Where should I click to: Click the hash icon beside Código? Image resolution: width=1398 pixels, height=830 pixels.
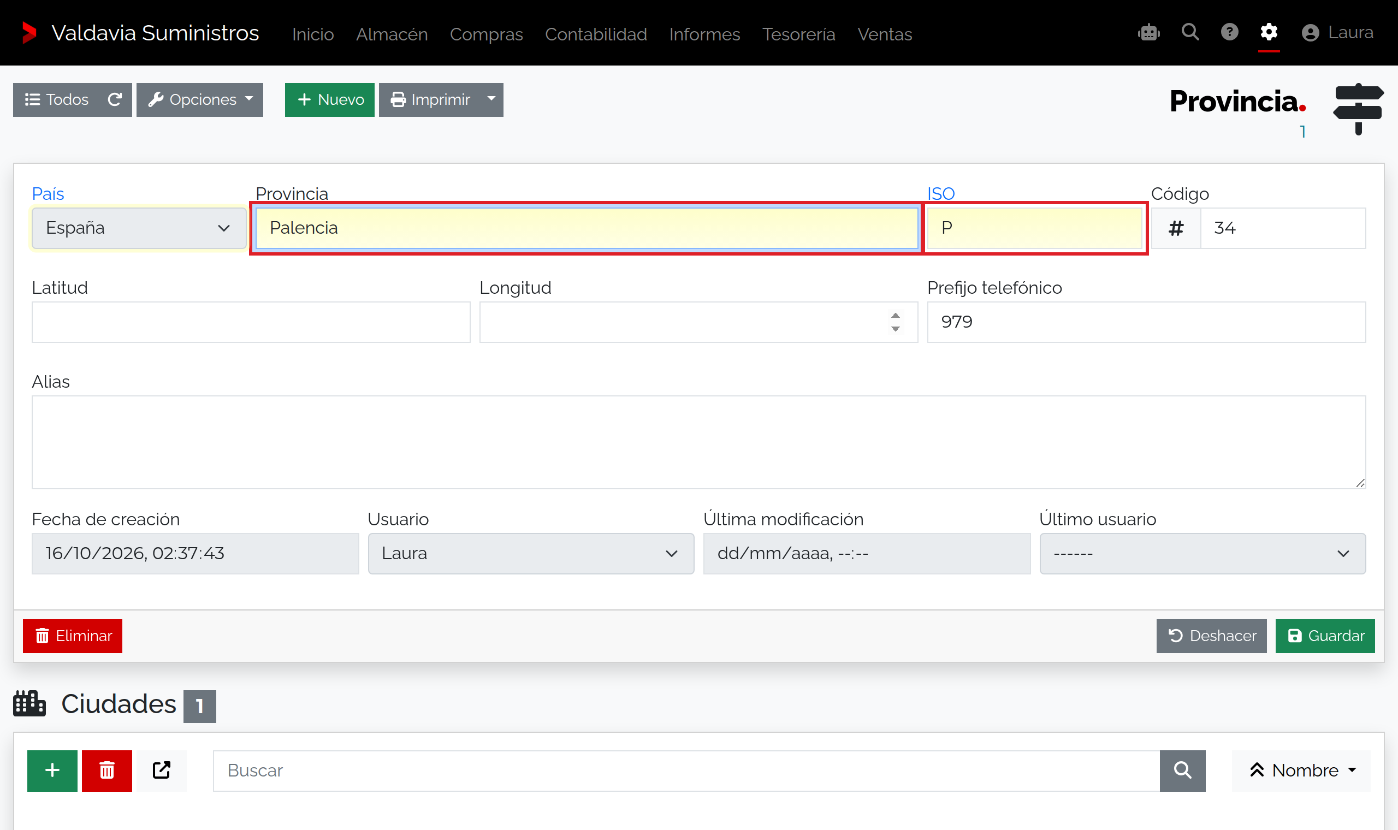(x=1176, y=228)
